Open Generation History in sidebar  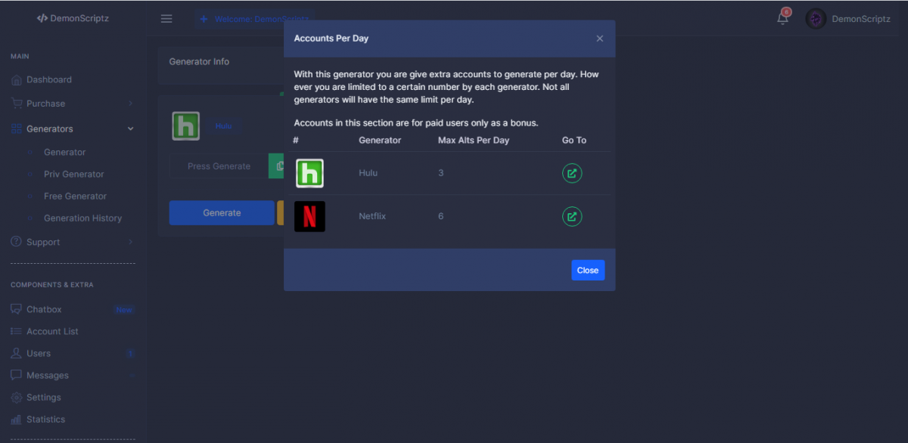point(82,218)
